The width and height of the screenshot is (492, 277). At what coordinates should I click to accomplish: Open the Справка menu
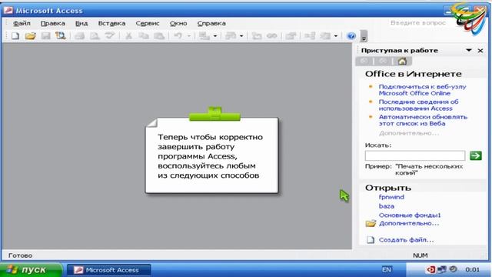point(211,23)
